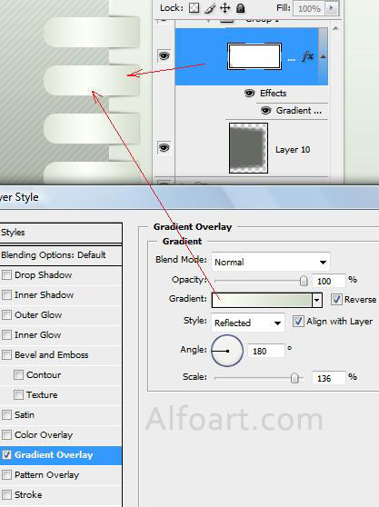Screen dimensions: 379x507
Task: Click the Angle dial control
Action: pos(227,351)
